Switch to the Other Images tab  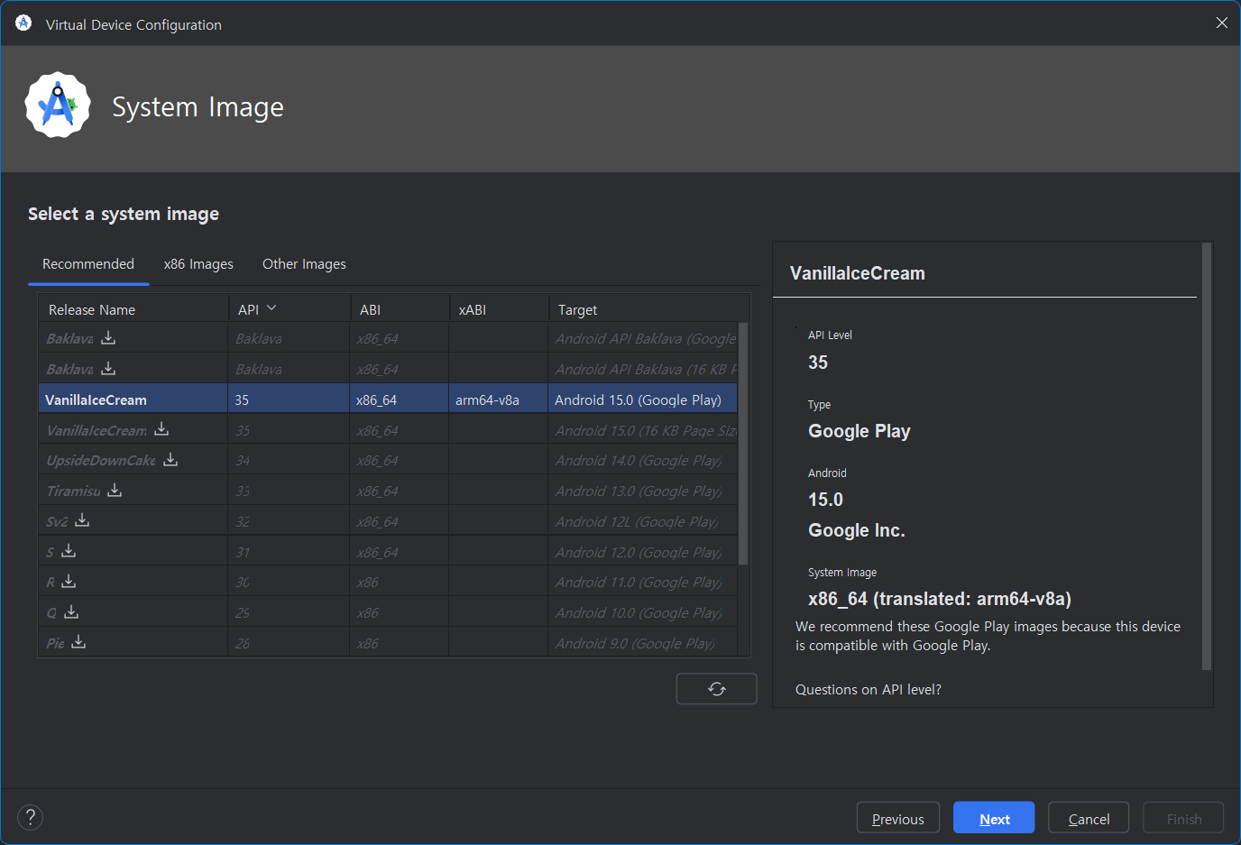coord(304,264)
